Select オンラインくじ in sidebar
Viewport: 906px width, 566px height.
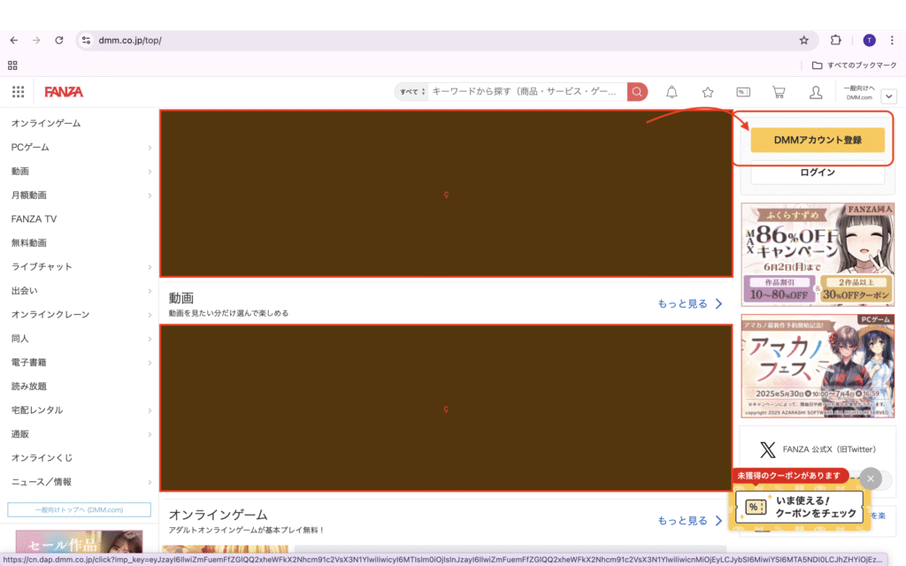coord(42,458)
